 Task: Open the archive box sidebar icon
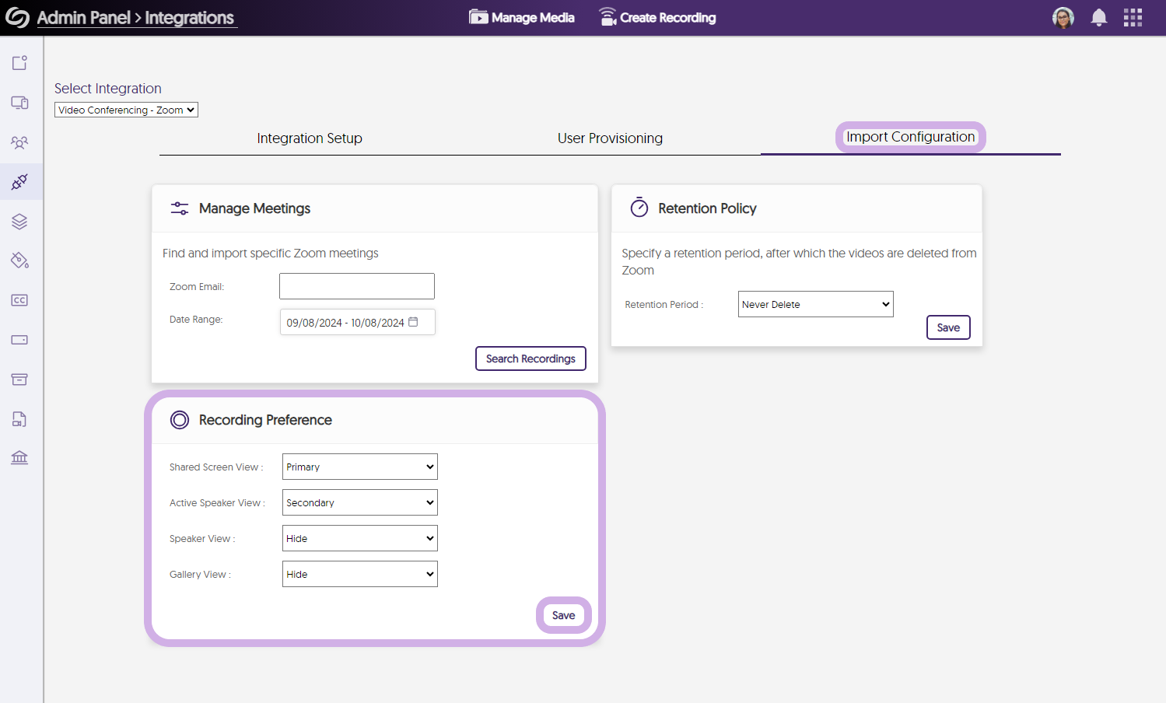[19, 379]
